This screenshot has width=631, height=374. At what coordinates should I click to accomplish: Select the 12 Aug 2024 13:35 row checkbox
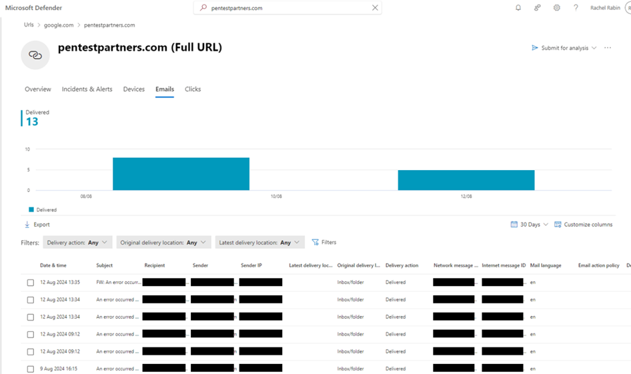click(x=31, y=283)
